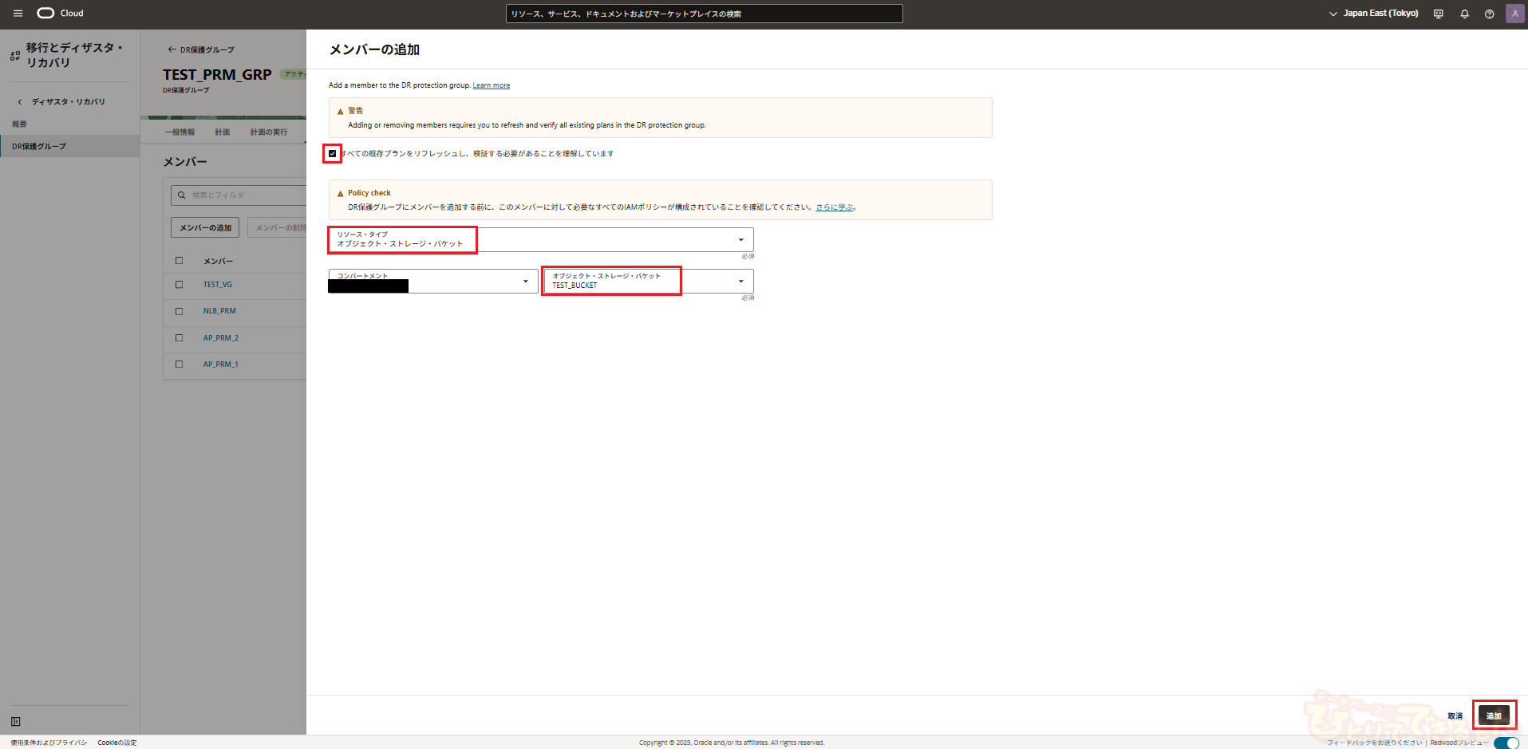Select the TEST_VG member checkbox
The width and height of the screenshot is (1528, 749).
tap(179, 285)
